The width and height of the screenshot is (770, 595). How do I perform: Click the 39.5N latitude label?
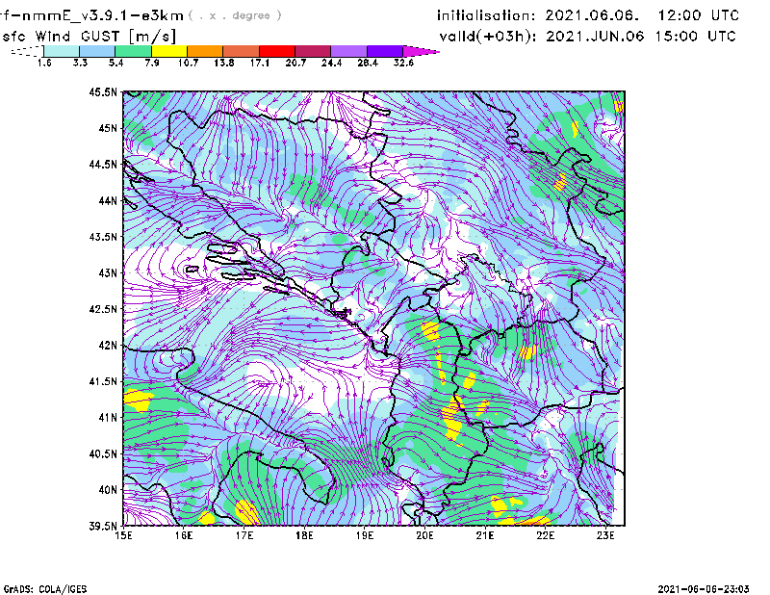coord(103,526)
